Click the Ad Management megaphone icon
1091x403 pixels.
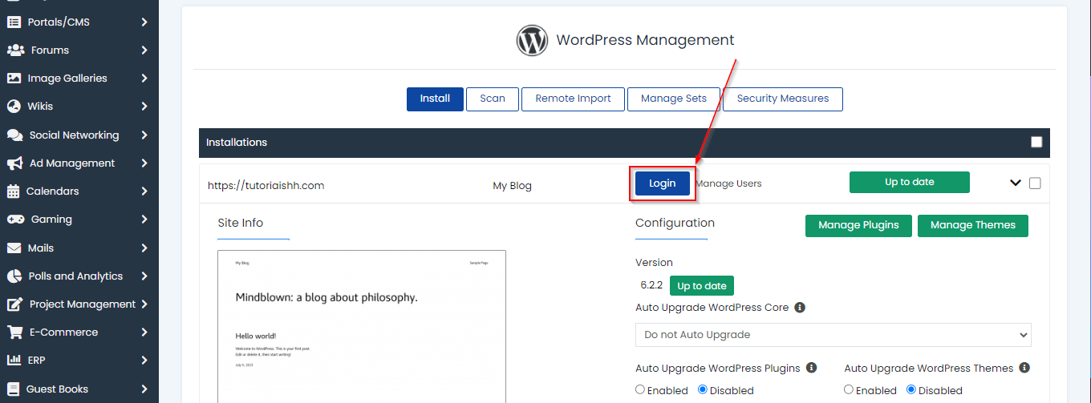tap(14, 163)
